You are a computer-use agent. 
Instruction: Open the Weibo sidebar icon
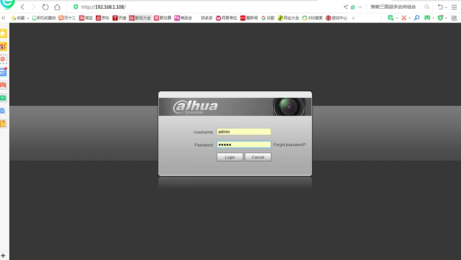pos(3,46)
